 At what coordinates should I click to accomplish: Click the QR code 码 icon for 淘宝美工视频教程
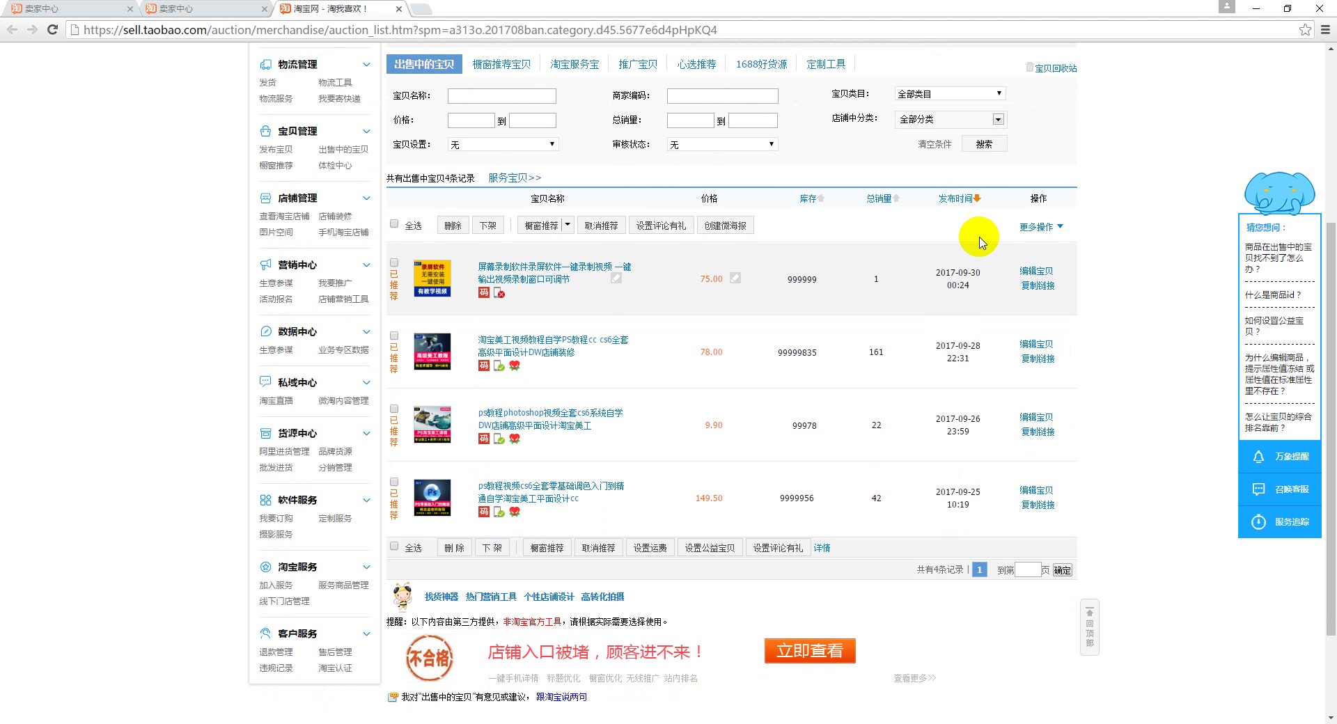point(484,365)
